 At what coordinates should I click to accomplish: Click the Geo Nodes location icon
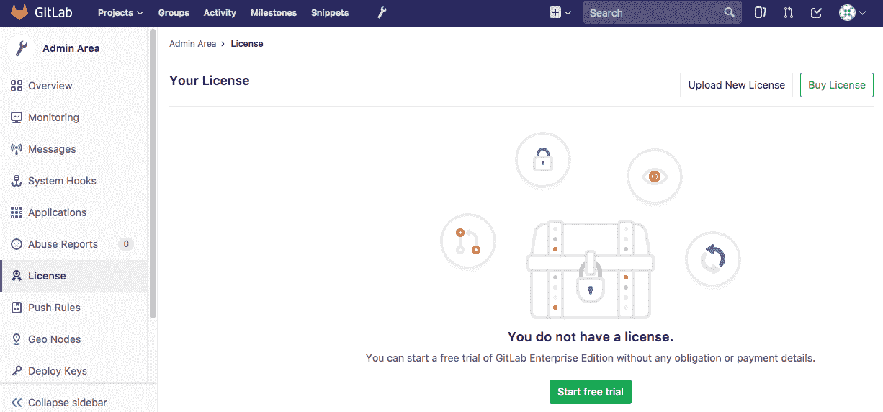pos(17,339)
